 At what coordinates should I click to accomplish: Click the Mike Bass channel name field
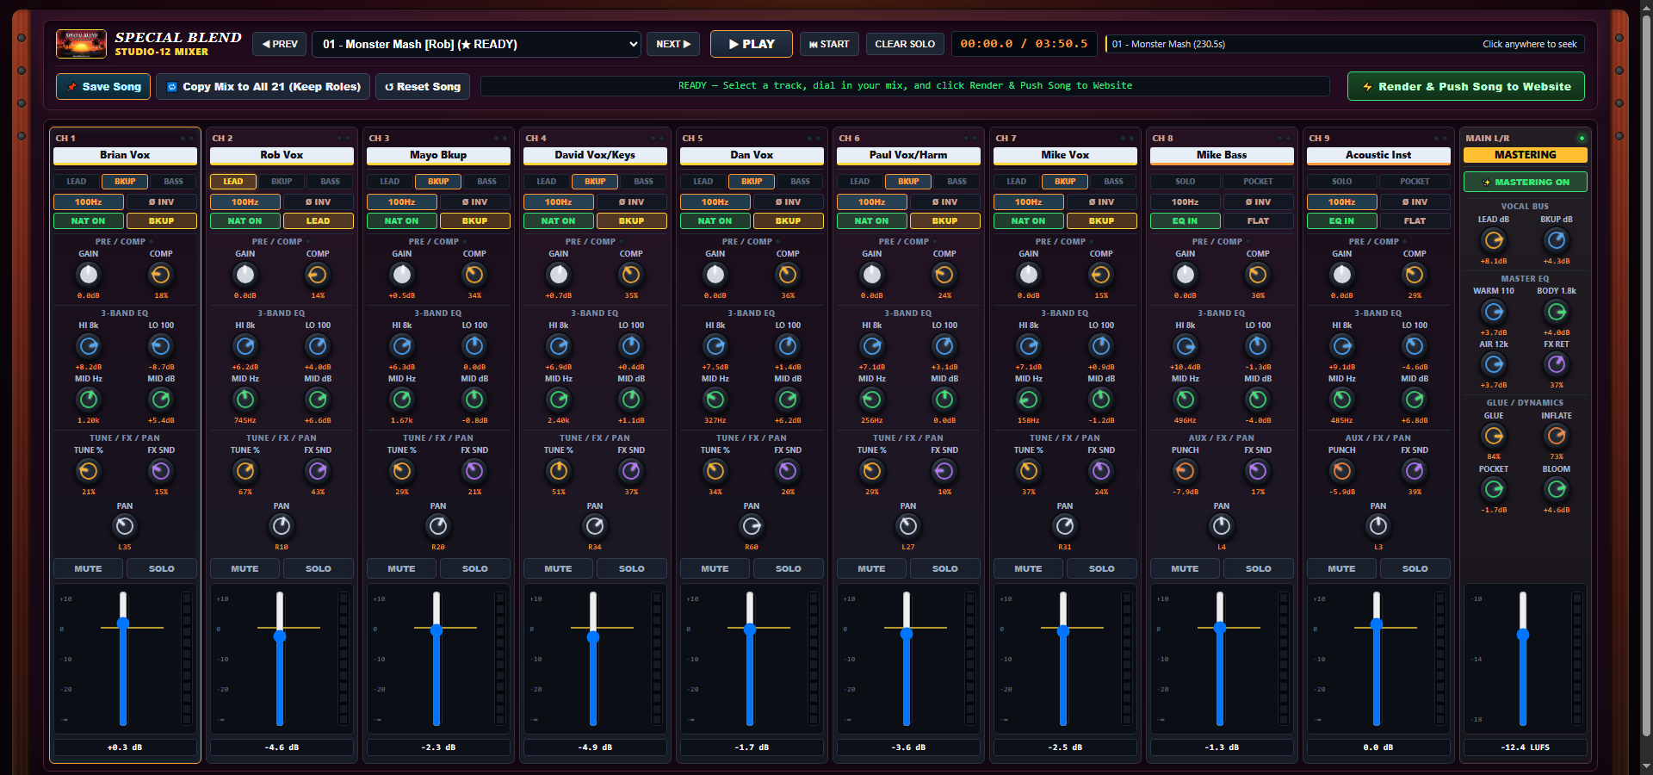point(1222,155)
